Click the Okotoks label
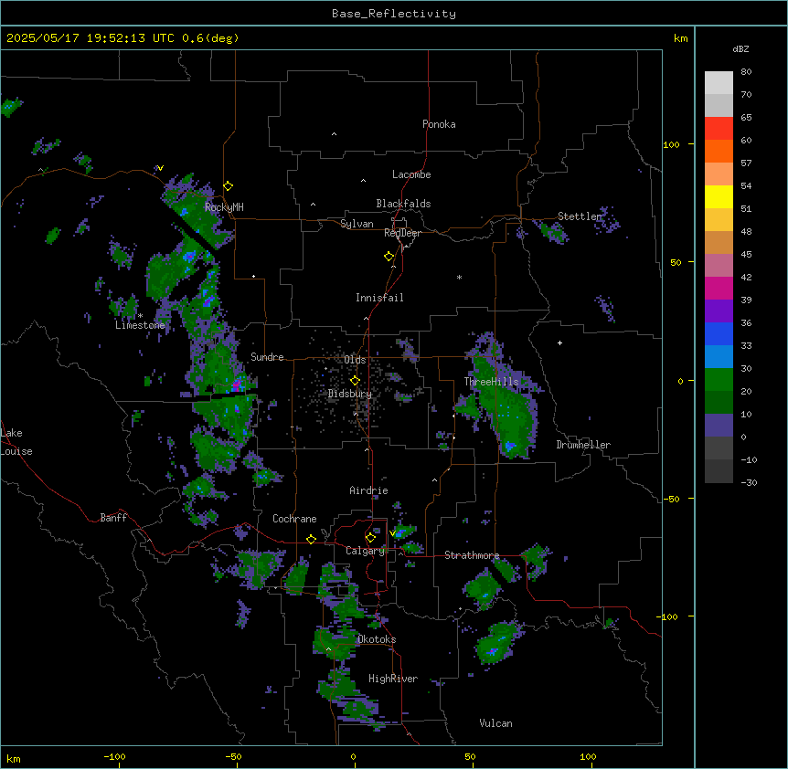 (377, 639)
